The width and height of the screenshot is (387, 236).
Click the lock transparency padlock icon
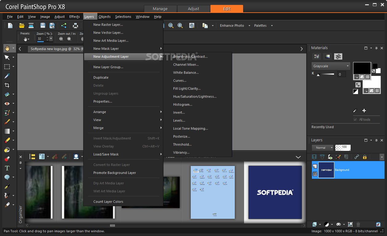tap(365, 157)
